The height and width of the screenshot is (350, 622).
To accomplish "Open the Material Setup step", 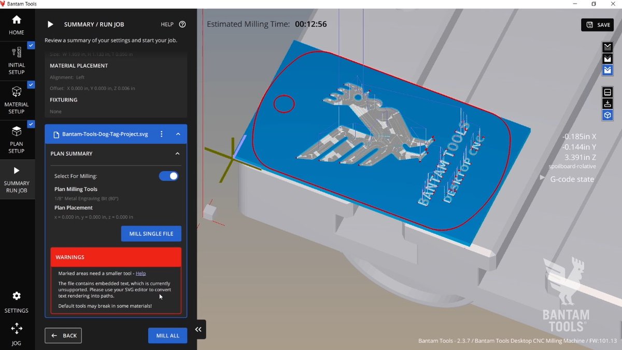I will coord(17,100).
